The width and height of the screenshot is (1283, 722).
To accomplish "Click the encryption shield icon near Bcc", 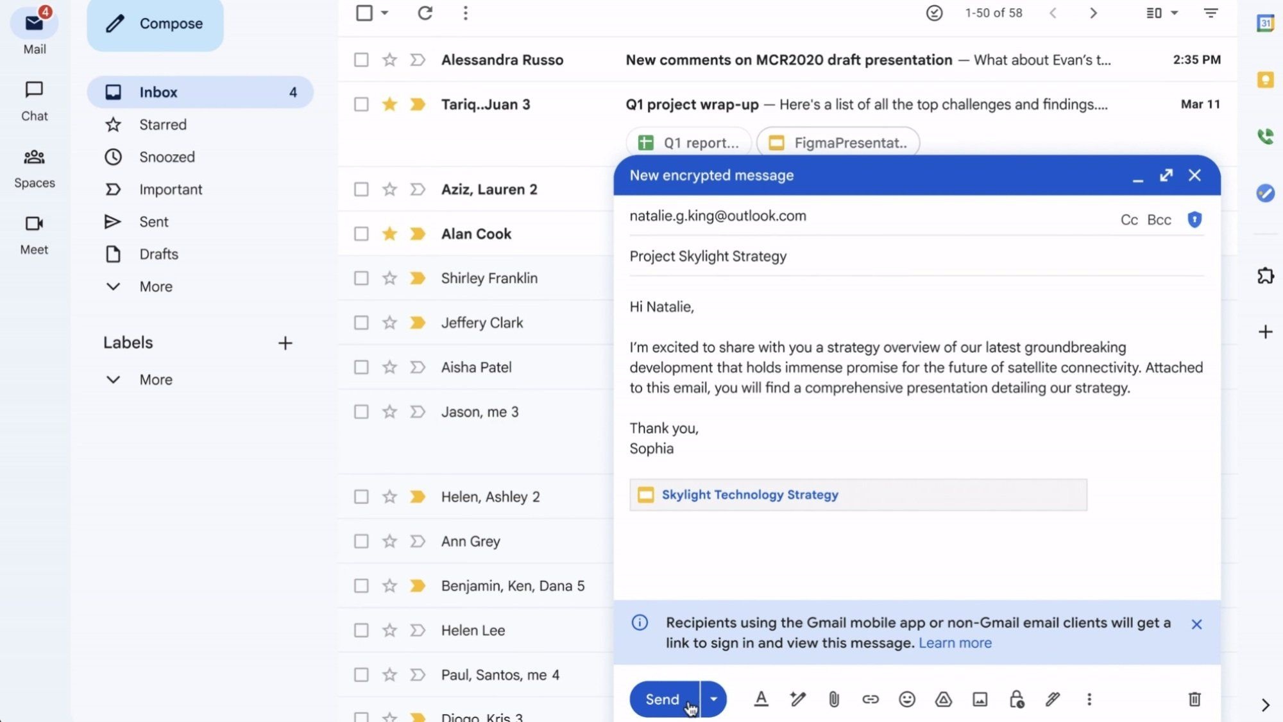I will pos(1194,219).
